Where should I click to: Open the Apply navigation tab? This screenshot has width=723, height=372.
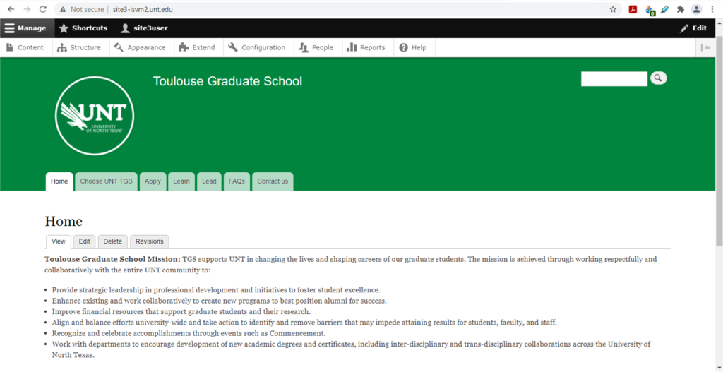click(153, 181)
